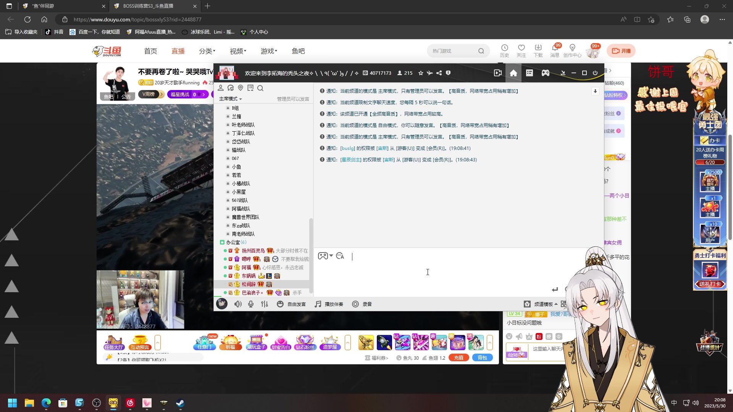Select the 直播 tab in Douyu nav
Image resolution: width=733 pixels, height=412 pixels.
178,51
